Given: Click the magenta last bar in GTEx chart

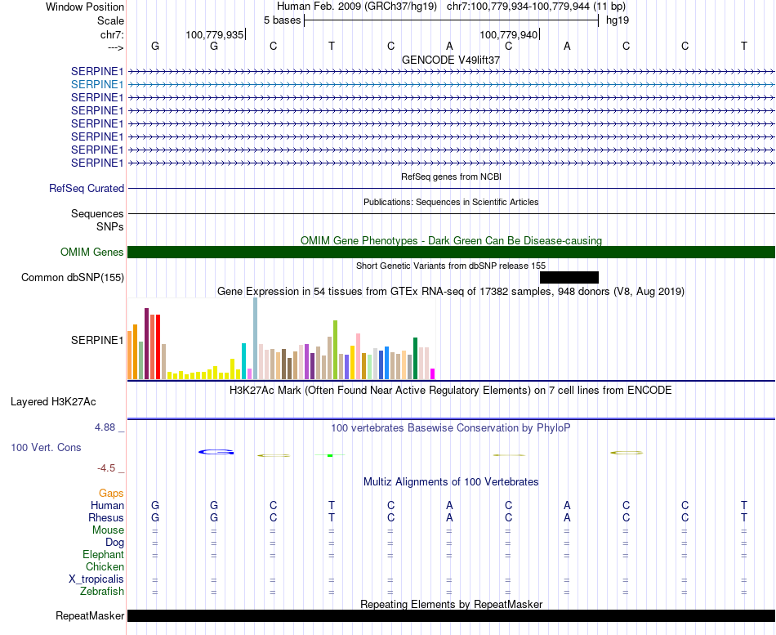Looking at the screenshot, I should tap(433, 374).
